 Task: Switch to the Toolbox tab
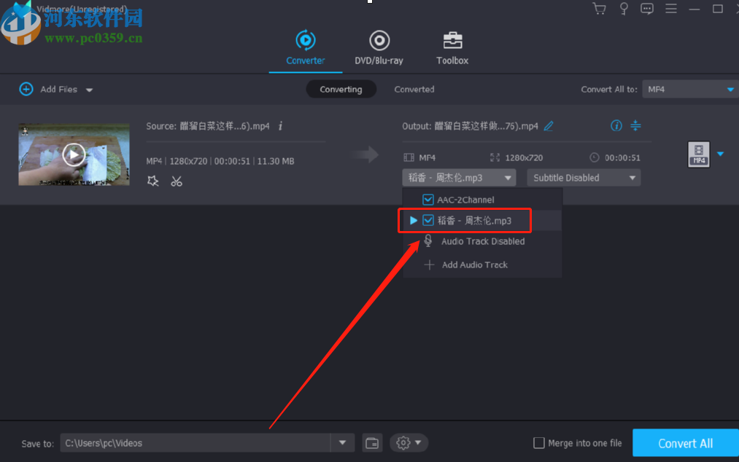click(x=452, y=47)
